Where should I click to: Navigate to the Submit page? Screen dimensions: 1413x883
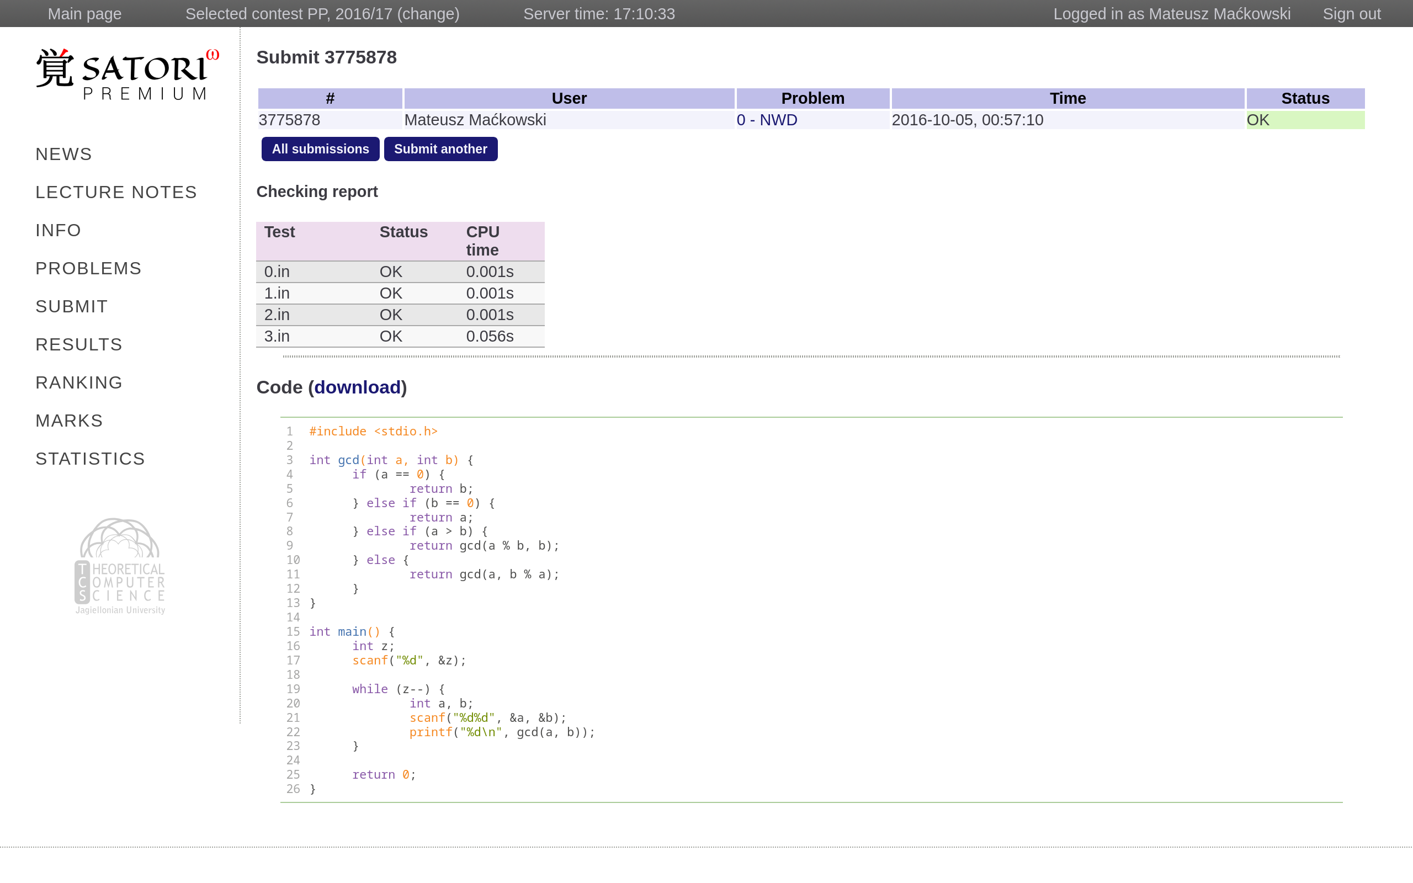click(x=72, y=307)
